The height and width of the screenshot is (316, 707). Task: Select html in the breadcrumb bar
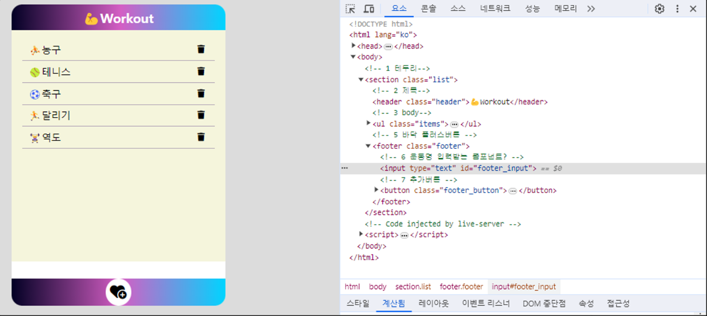tap(352, 287)
